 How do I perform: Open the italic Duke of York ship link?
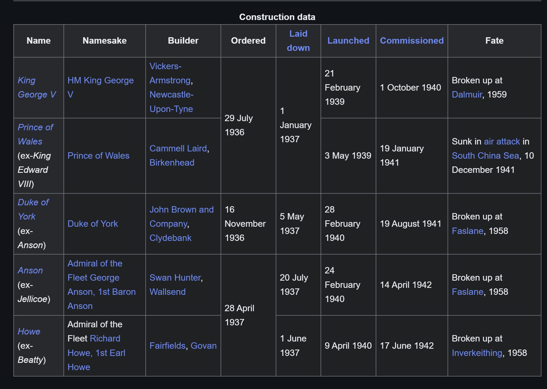(x=33, y=210)
